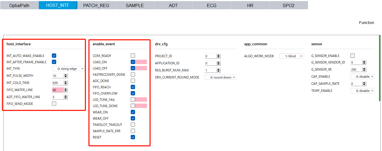Open the TEMP_ENABLE dropdown
Screen dimensions: 382x151
click(362, 91)
